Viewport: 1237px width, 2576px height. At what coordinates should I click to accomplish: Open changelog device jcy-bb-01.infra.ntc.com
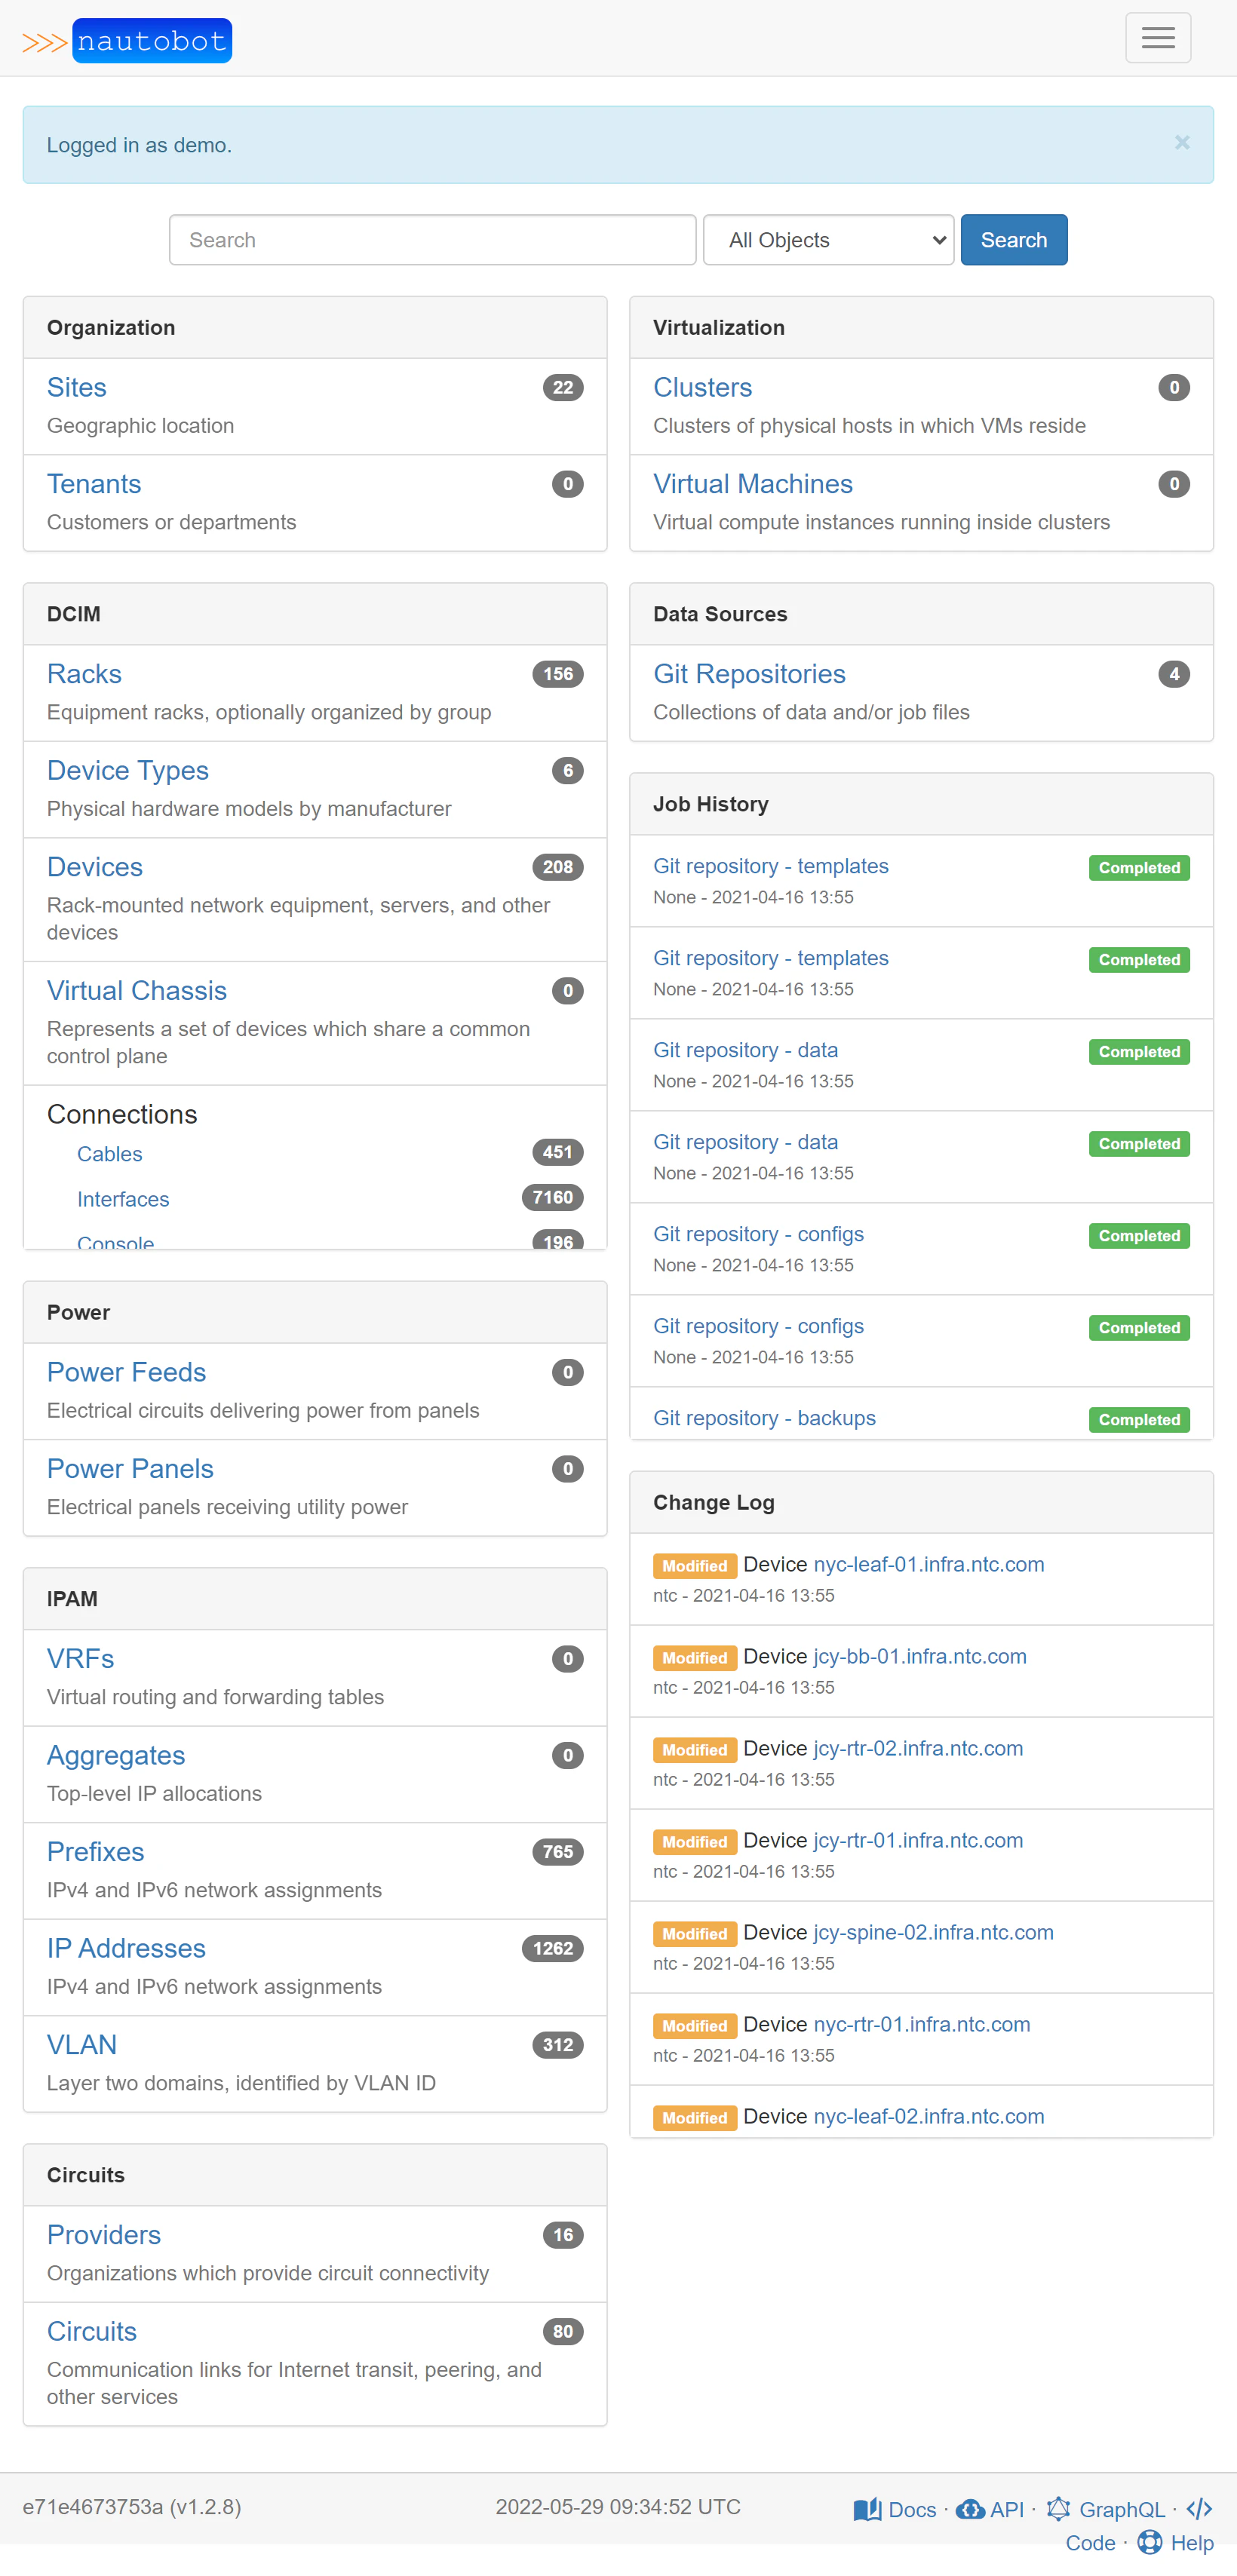[919, 1657]
